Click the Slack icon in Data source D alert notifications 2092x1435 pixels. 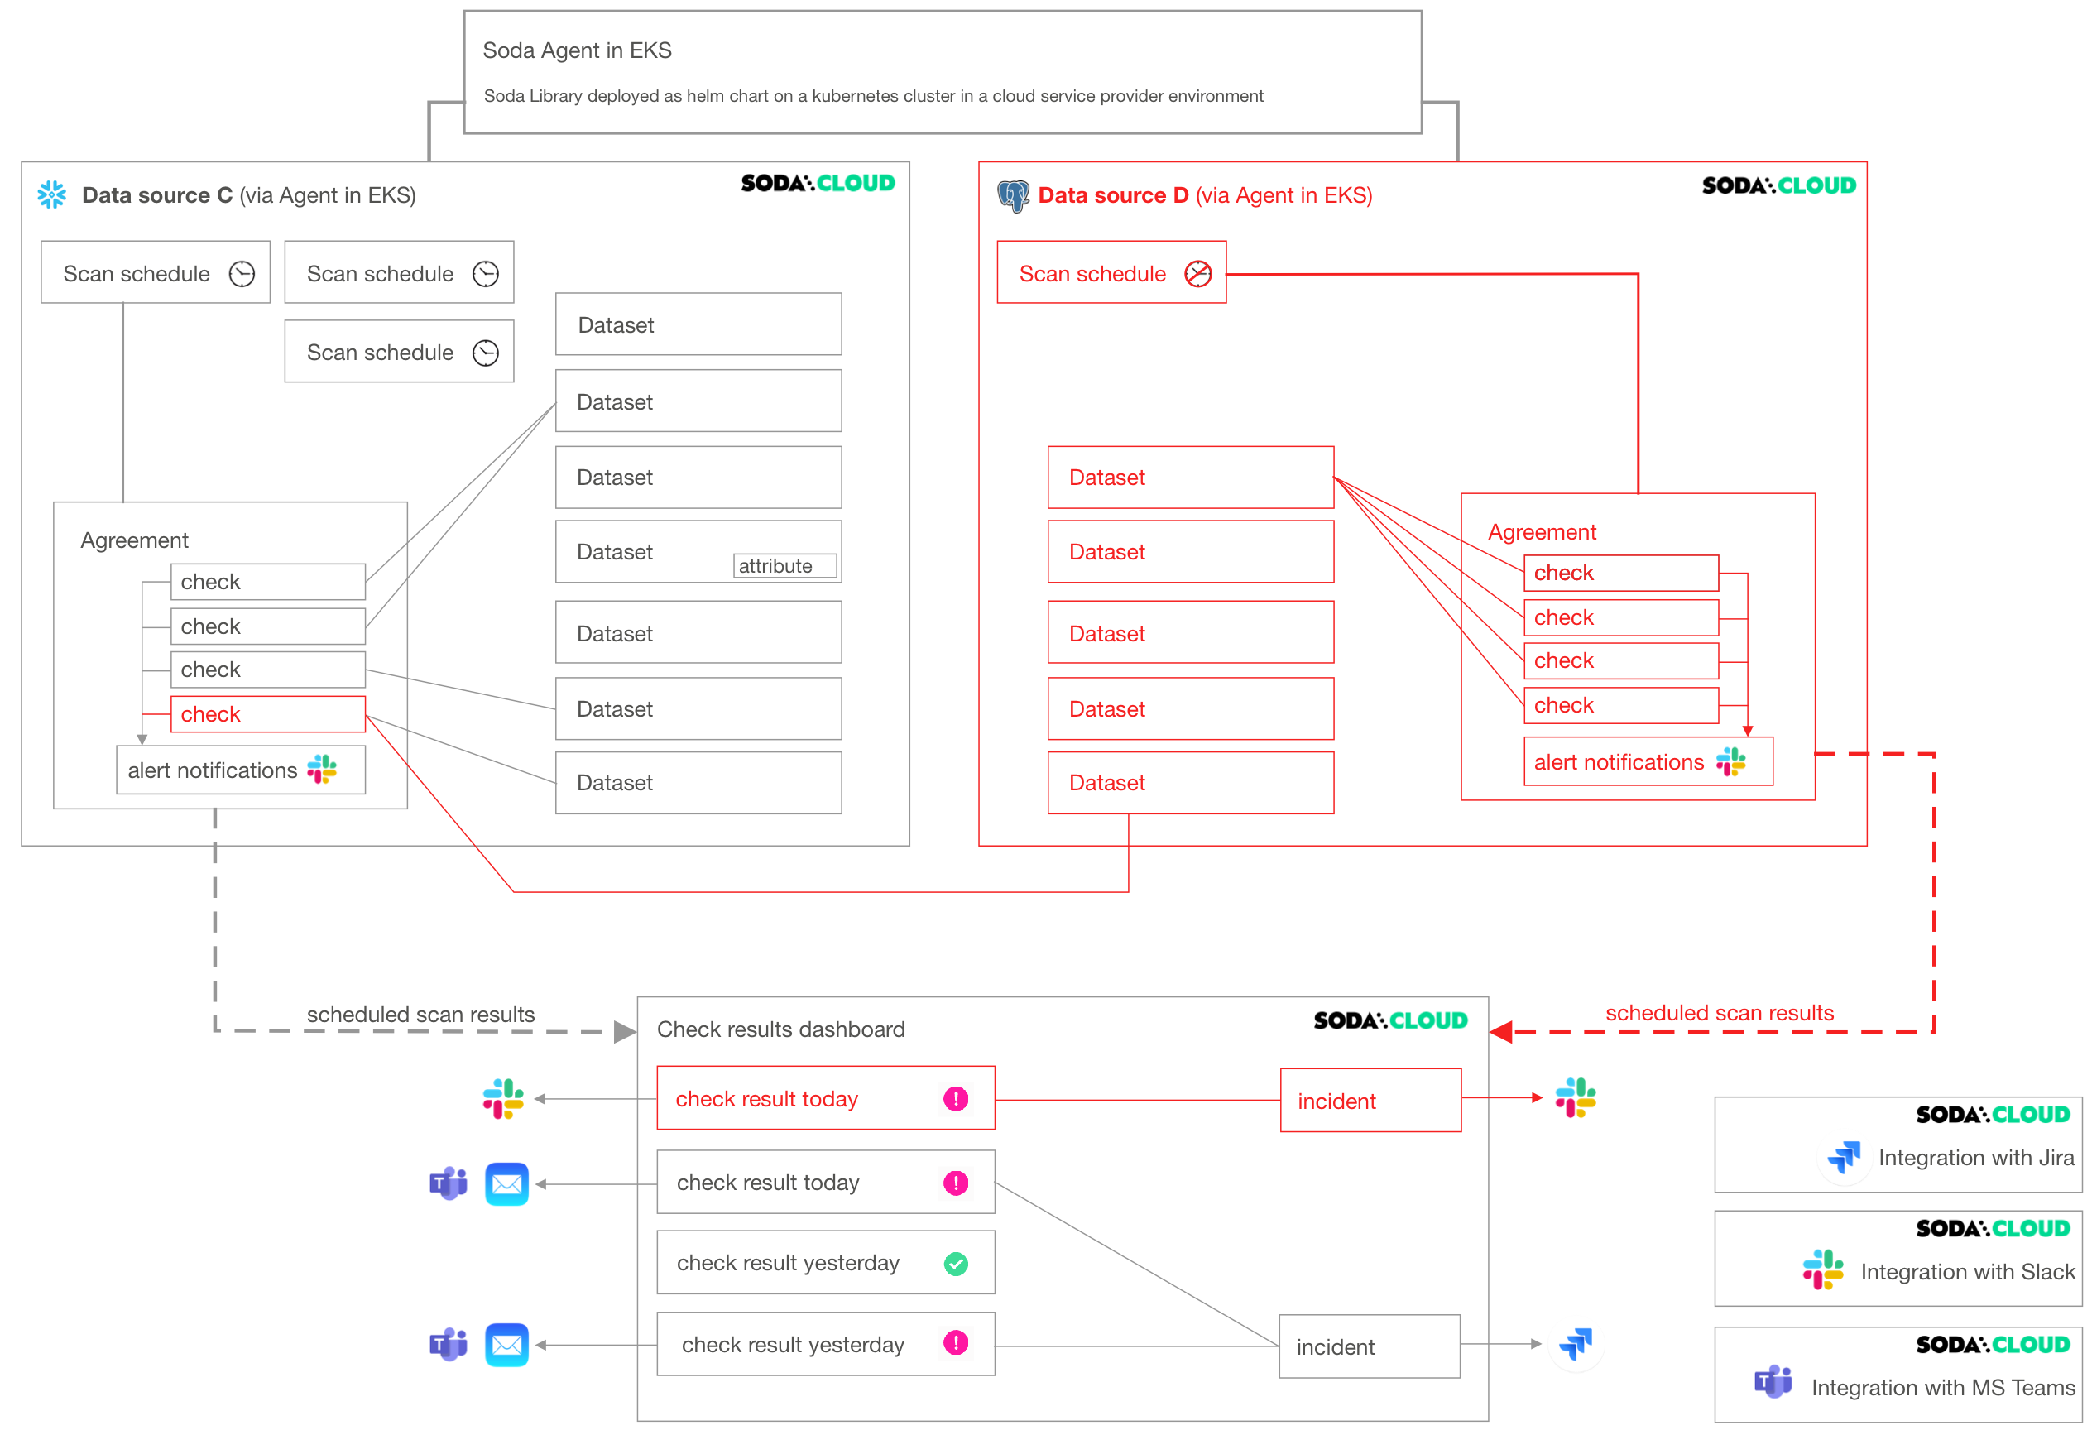(1730, 761)
